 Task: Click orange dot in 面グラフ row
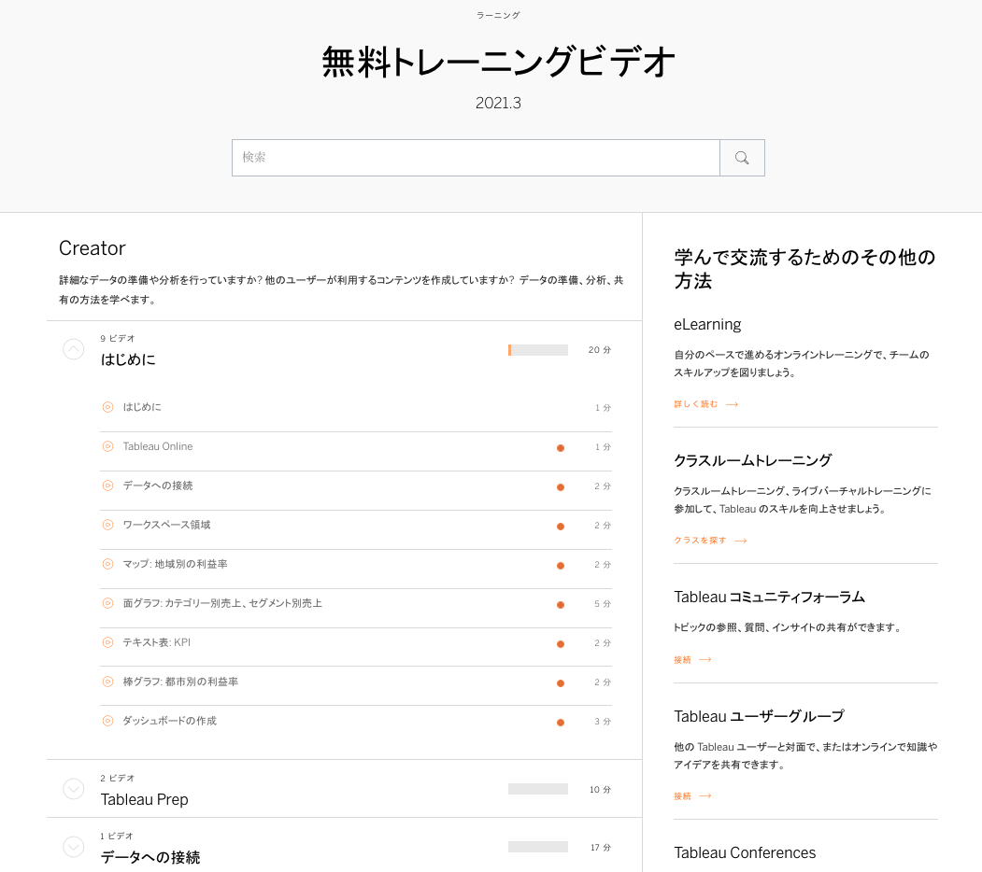tap(561, 605)
